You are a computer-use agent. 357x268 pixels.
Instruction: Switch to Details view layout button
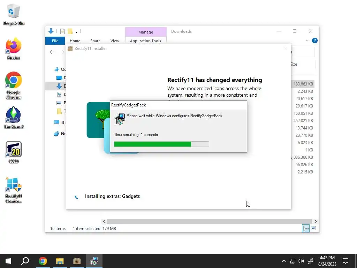(306, 228)
